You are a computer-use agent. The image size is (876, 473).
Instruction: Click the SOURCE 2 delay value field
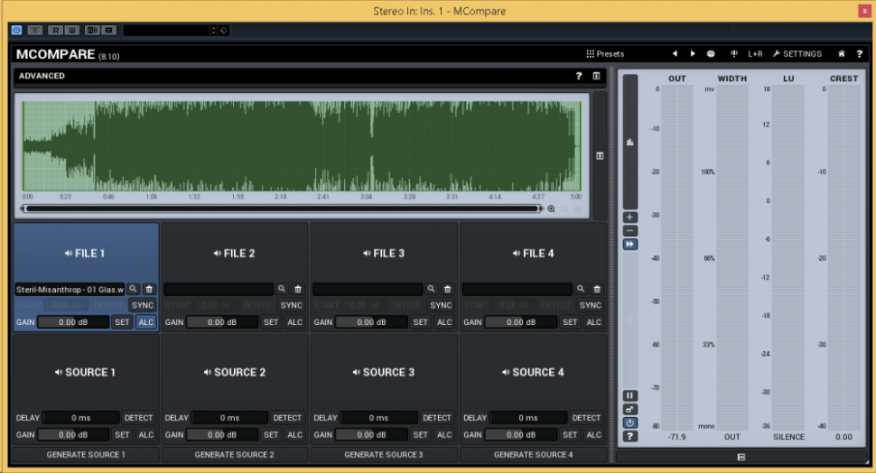click(230, 418)
